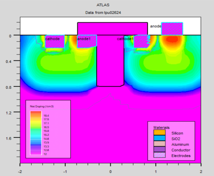Click the 0.8 tick on vertical axis

(x=8, y=87)
